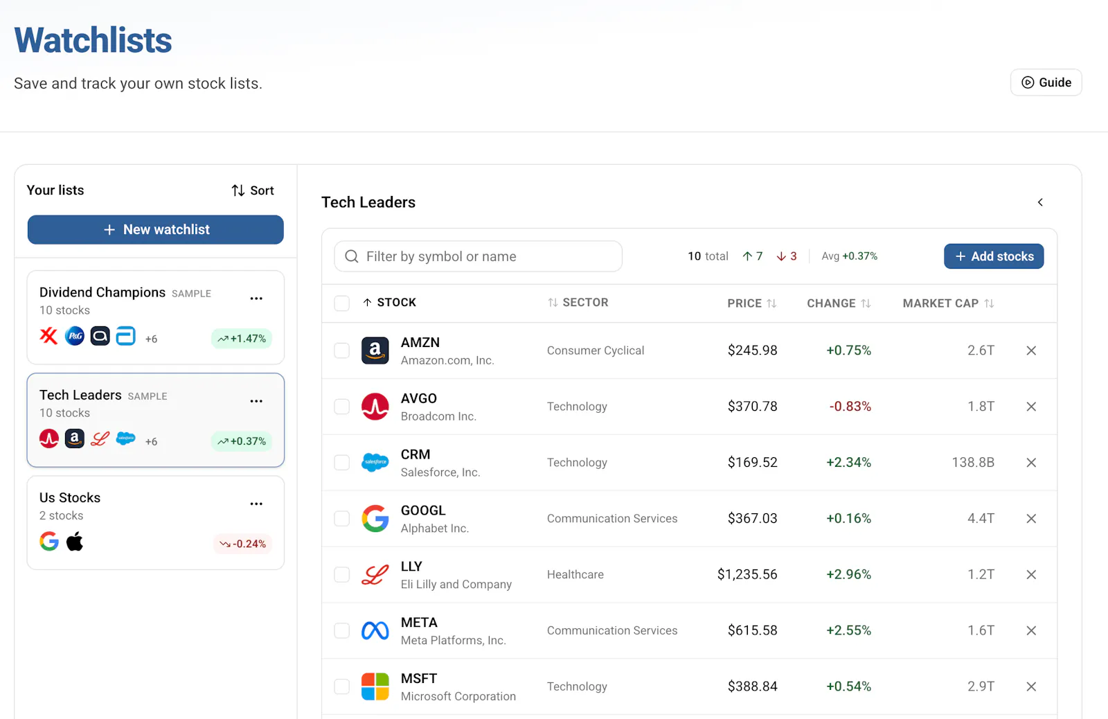Click the Eli Lilly logo in LLY row
This screenshot has height=719, width=1108.
coord(375,574)
